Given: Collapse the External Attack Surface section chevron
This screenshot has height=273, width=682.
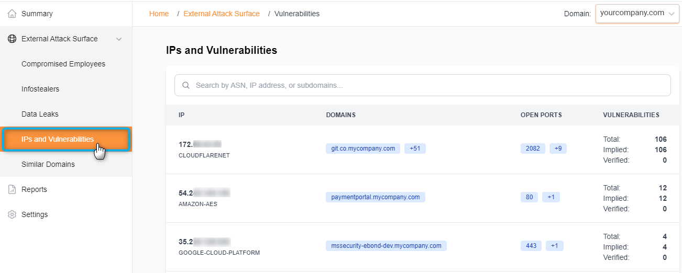Looking at the screenshot, I should [x=119, y=39].
